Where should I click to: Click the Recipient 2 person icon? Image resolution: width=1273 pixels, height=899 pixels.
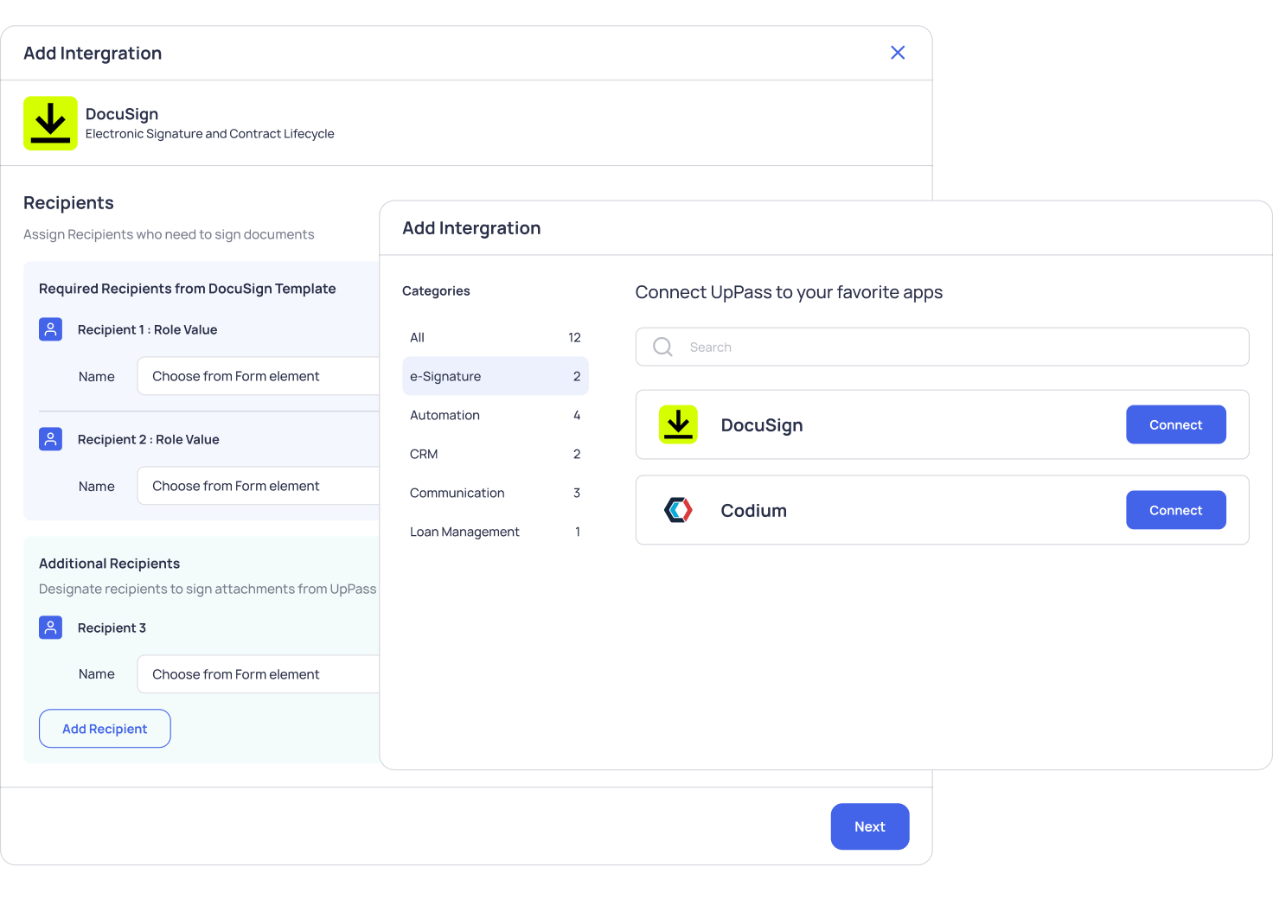pyautogui.click(x=51, y=439)
